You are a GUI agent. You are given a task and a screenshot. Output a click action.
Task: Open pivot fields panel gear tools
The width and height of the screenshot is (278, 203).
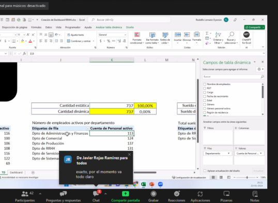pyautogui.click(x=260, y=69)
